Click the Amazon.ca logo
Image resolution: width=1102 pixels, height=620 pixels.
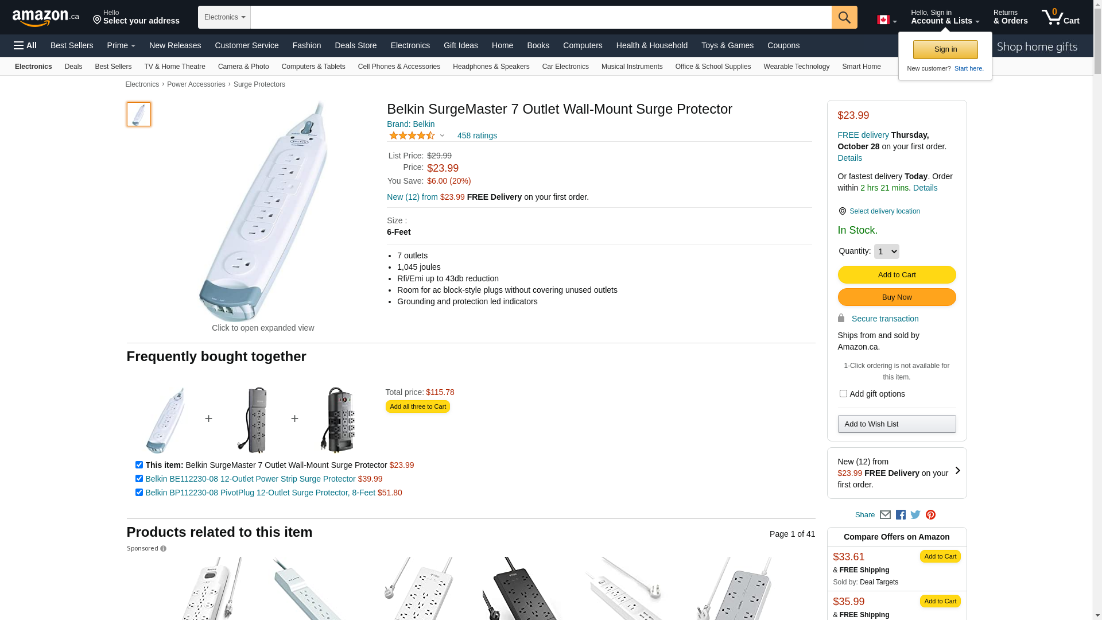point(46,18)
